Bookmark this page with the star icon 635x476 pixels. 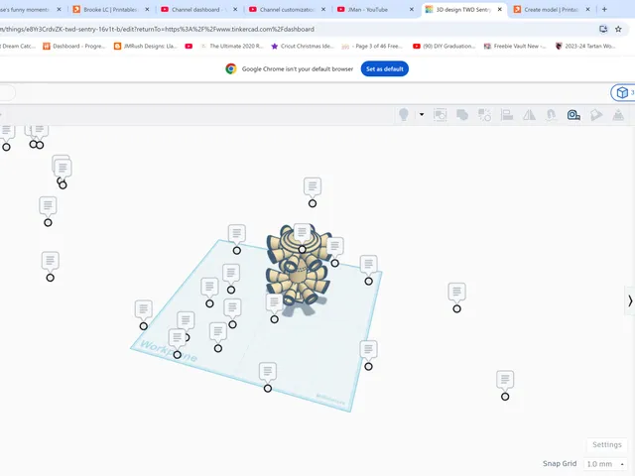tap(618, 29)
